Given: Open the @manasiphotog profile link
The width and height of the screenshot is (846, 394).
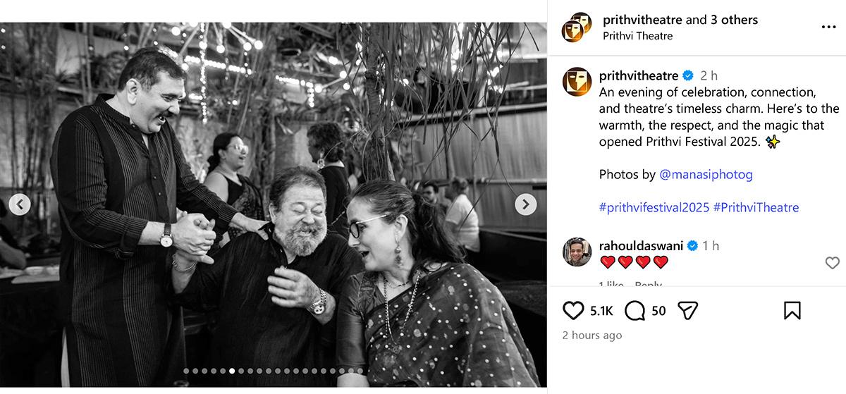Looking at the screenshot, I should 706,174.
